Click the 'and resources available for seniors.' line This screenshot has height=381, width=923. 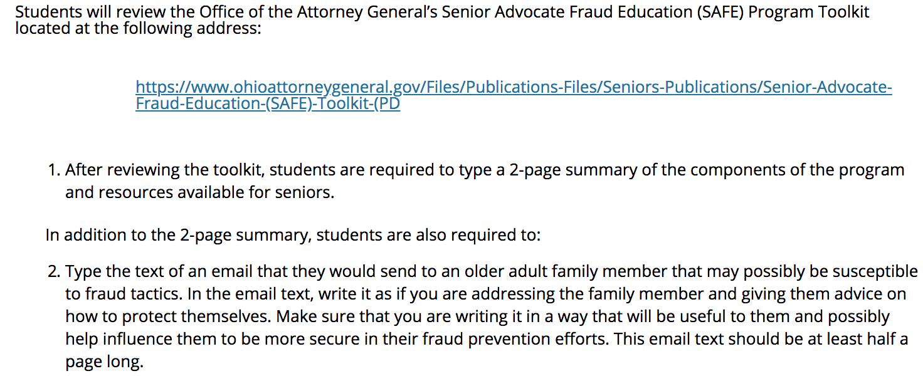200,192
